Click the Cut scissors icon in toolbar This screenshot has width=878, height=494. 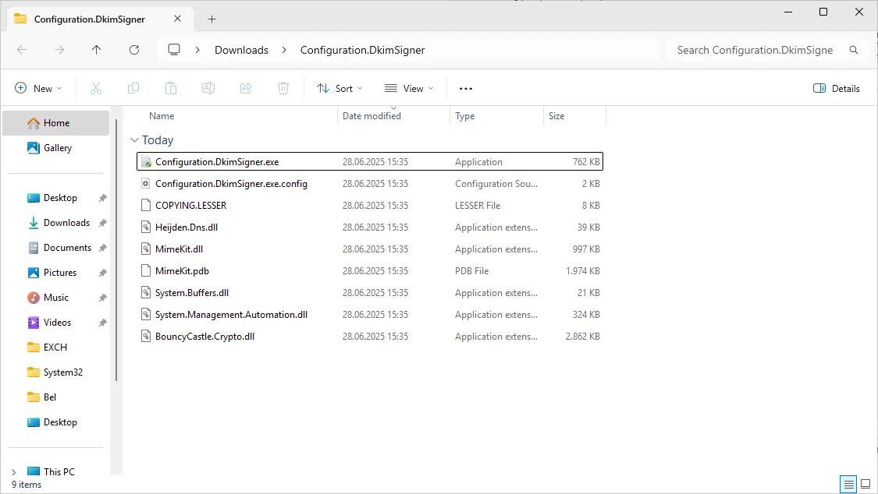(96, 88)
